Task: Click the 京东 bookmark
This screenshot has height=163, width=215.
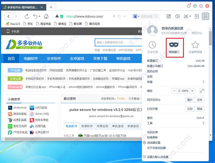Action: pyautogui.click(x=28, y=24)
